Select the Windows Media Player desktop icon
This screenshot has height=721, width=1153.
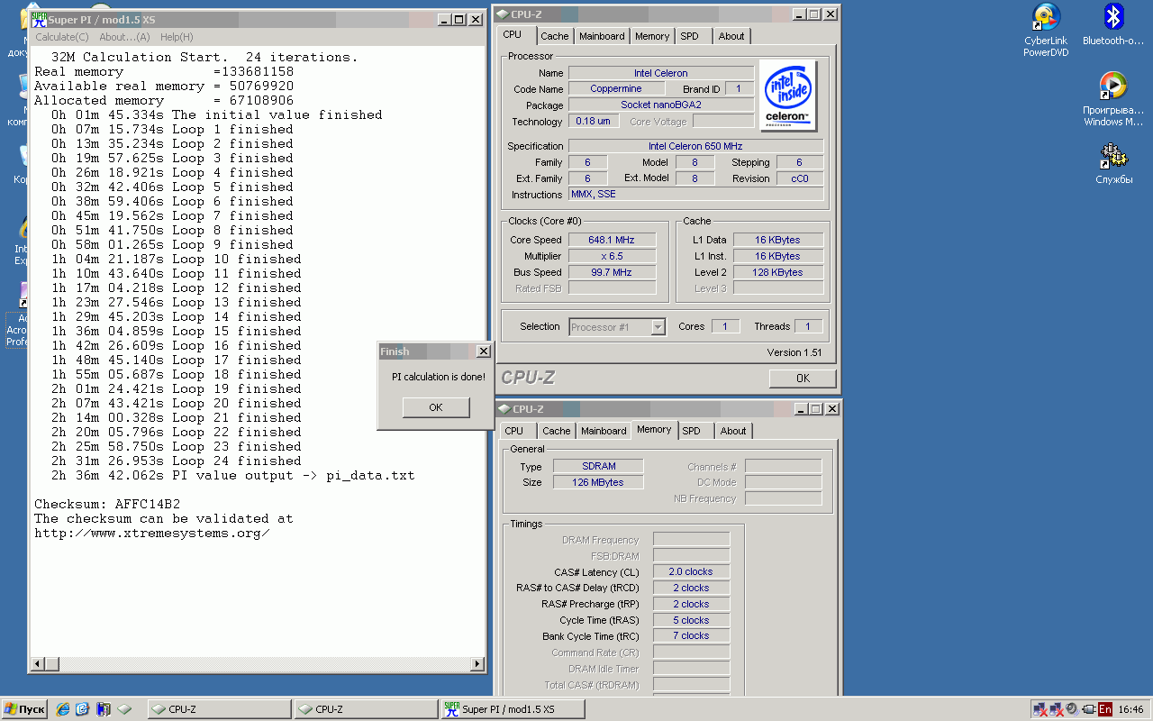1114,100
